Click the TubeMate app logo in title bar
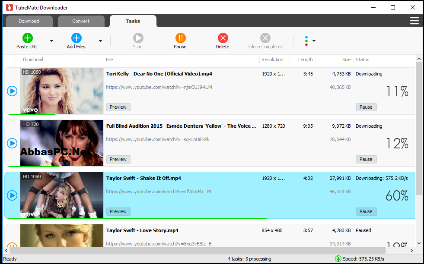424x264 pixels. (10, 8)
